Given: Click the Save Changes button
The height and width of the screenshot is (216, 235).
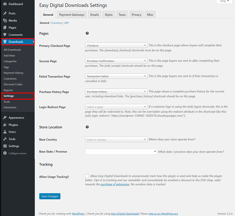Looking at the screenshot, I should click(50, 196).
